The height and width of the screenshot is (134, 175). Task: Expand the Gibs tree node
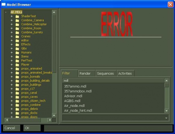pos(12,49)
